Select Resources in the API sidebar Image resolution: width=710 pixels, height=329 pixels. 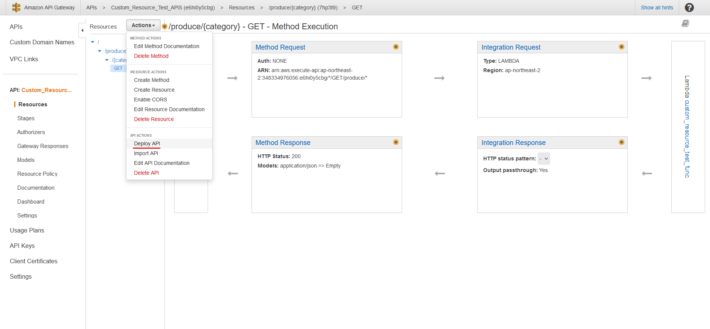pyautogui.click(x=33, y=104)
